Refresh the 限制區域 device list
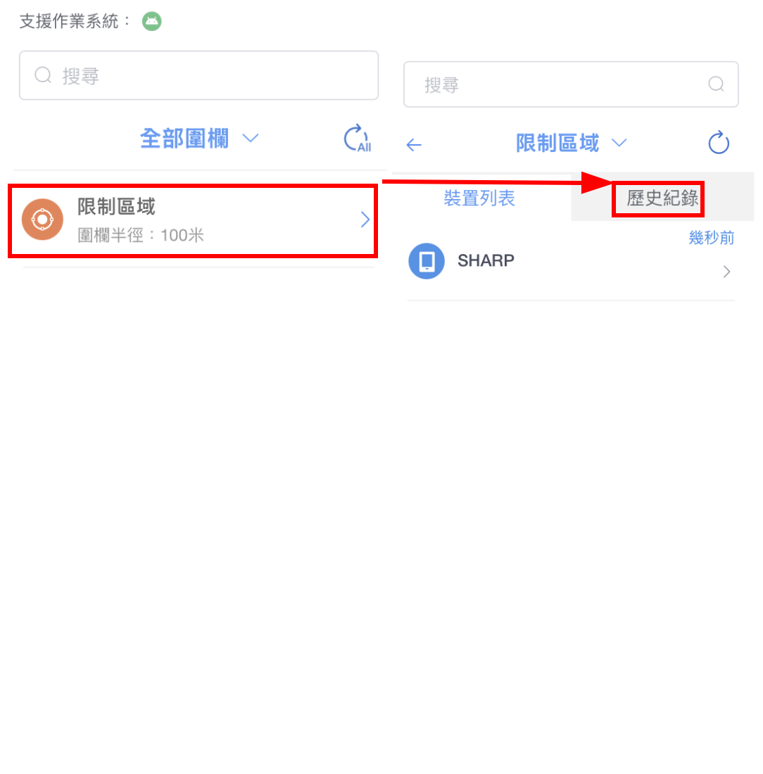The width and height of the screenshot is (763, 774). [719, 143]
